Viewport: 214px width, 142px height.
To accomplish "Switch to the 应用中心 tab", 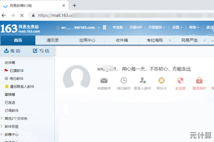I will pos(87,40).
